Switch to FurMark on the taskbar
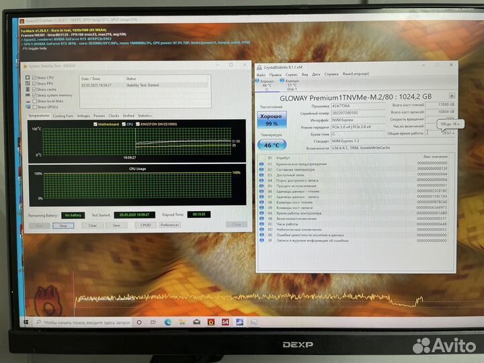Image resolution: width=484 pixels, height=363 pixels. pyautogui.click(x=211, y=322)
